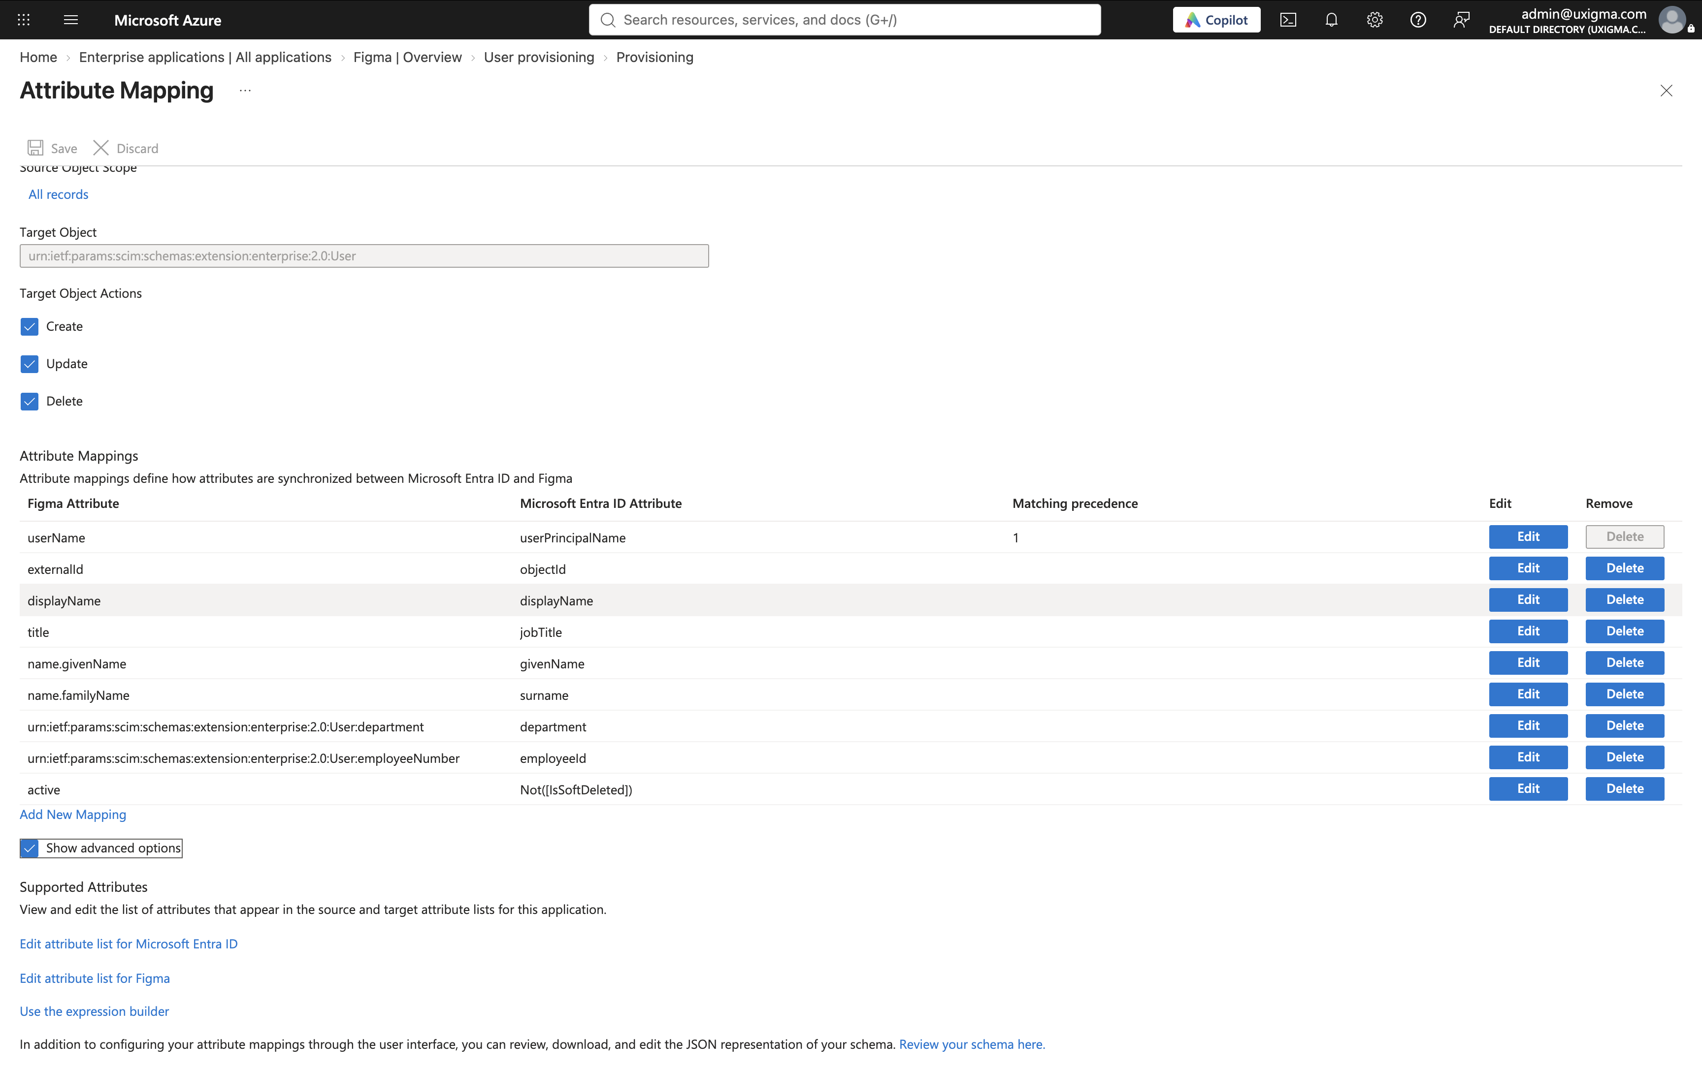Launch Cloud Shell from the top bar
1702x1067 pixels.
(x=1288, y=20)
